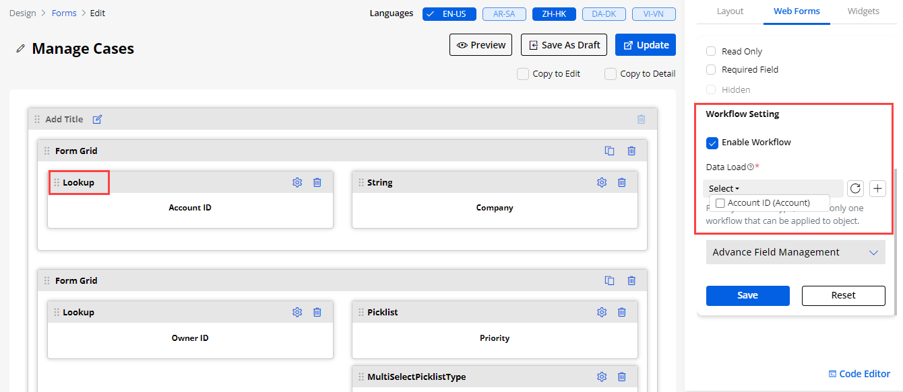Open the Code Editor link
Viewport: 903px width, 392px height.
(859, 374)
